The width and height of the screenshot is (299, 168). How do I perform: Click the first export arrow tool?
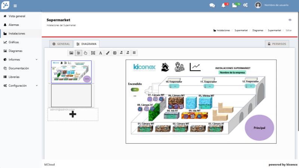point(121,53)
